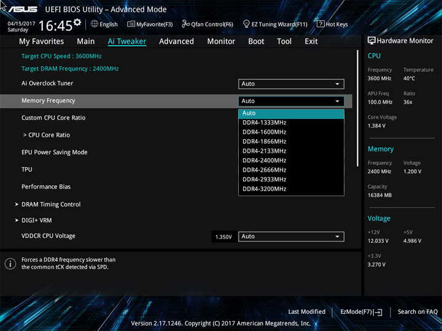Open Qfan Control(F6) label
Viewport: 442px width, 331px height.
[212, 25]
